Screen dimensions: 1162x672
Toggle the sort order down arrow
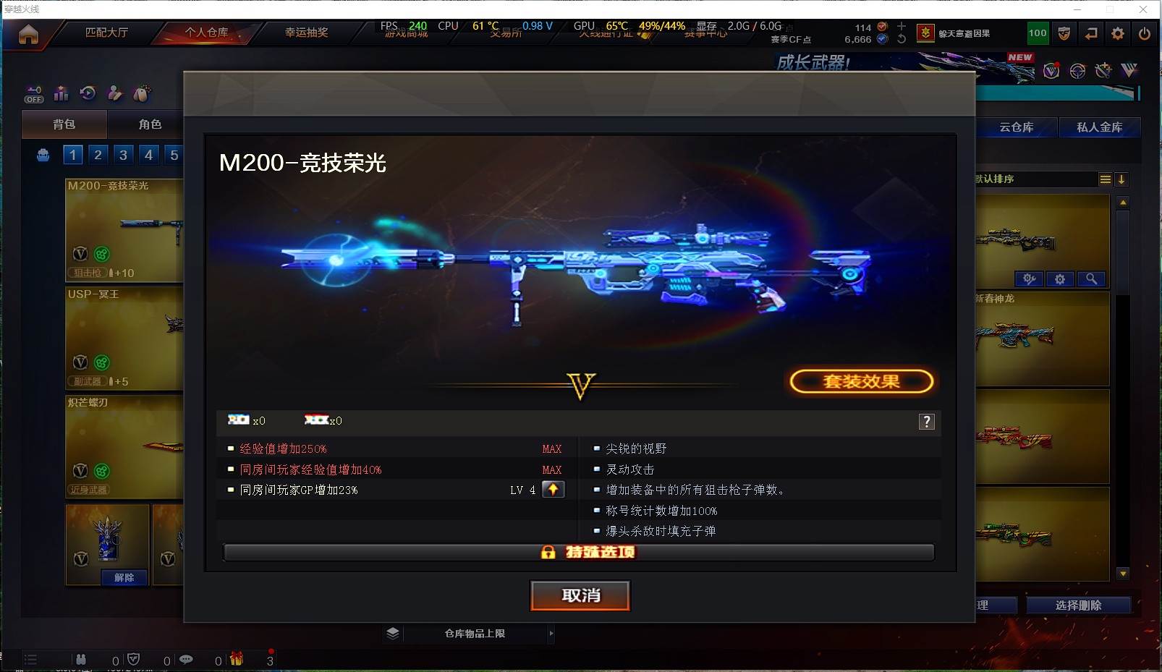point(1121,179)
